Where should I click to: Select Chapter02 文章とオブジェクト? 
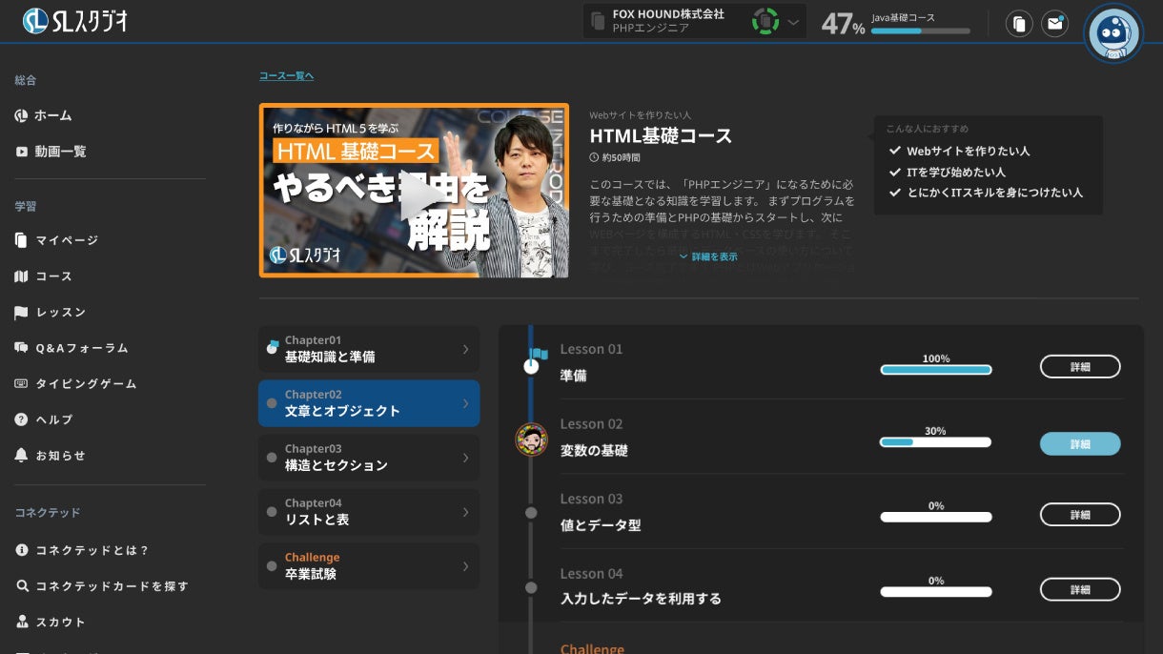click(x=368, y=402)
